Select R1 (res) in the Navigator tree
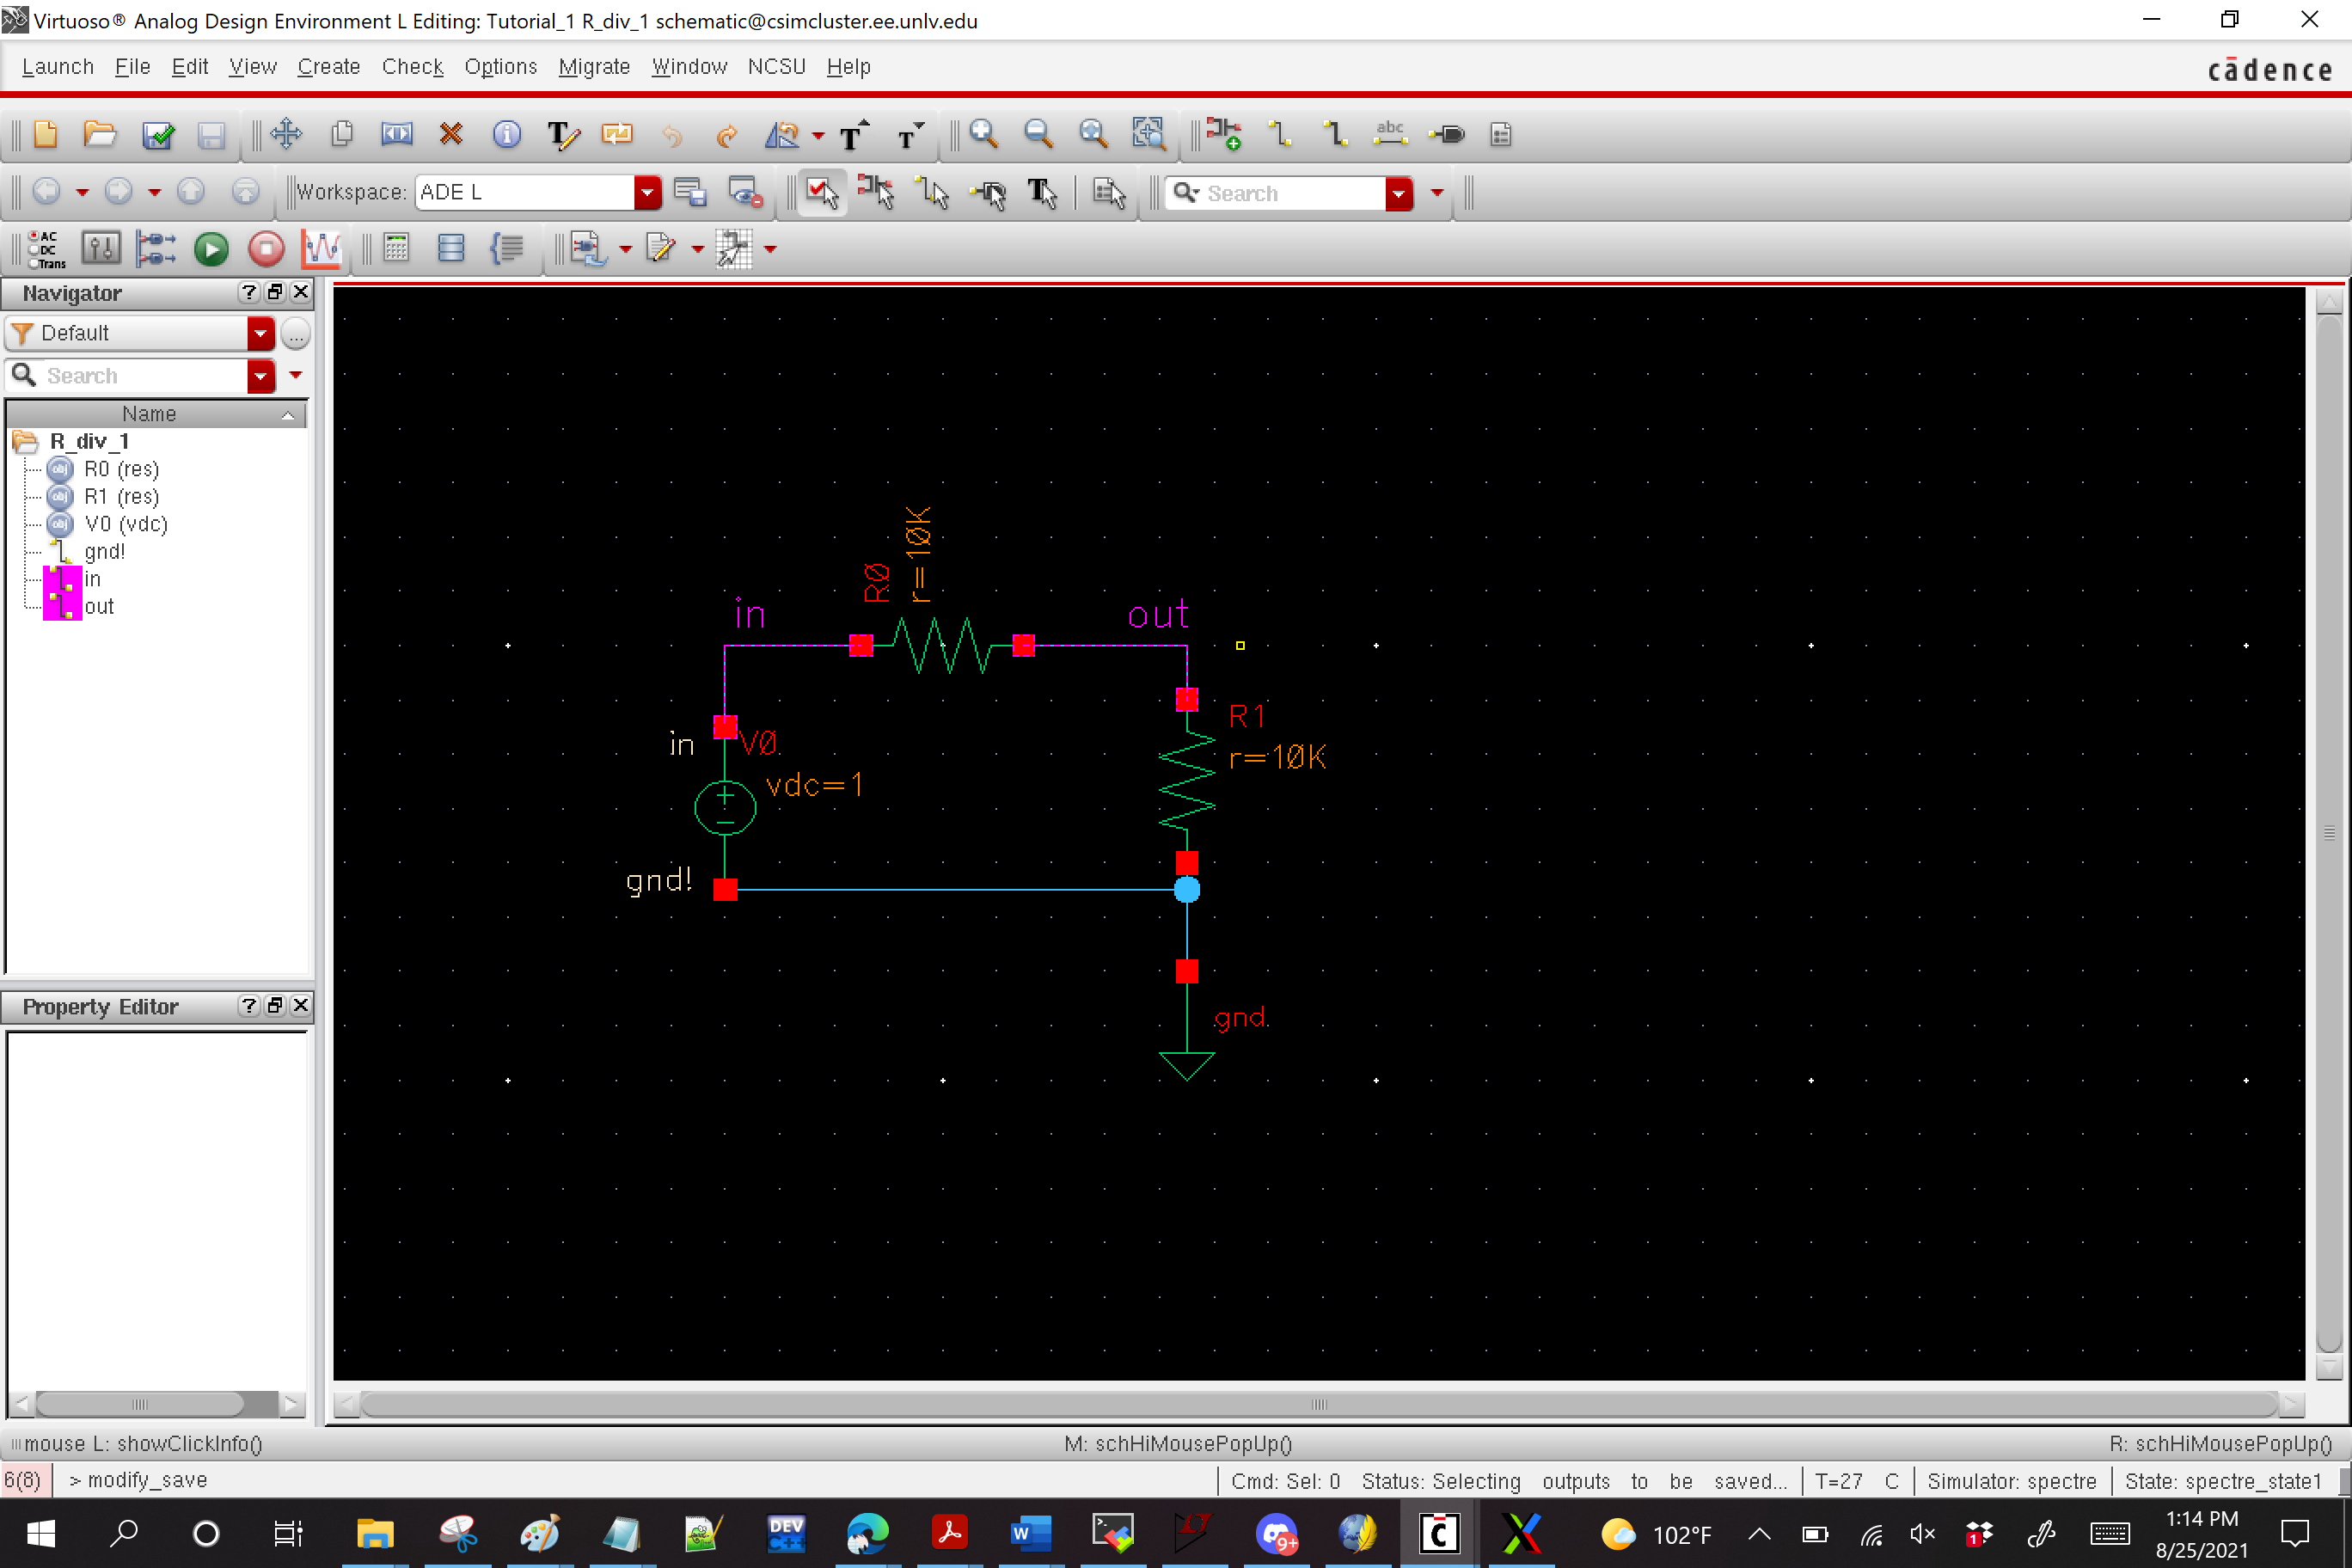This screenshot has width=2352, height=1568. [121, 497]
